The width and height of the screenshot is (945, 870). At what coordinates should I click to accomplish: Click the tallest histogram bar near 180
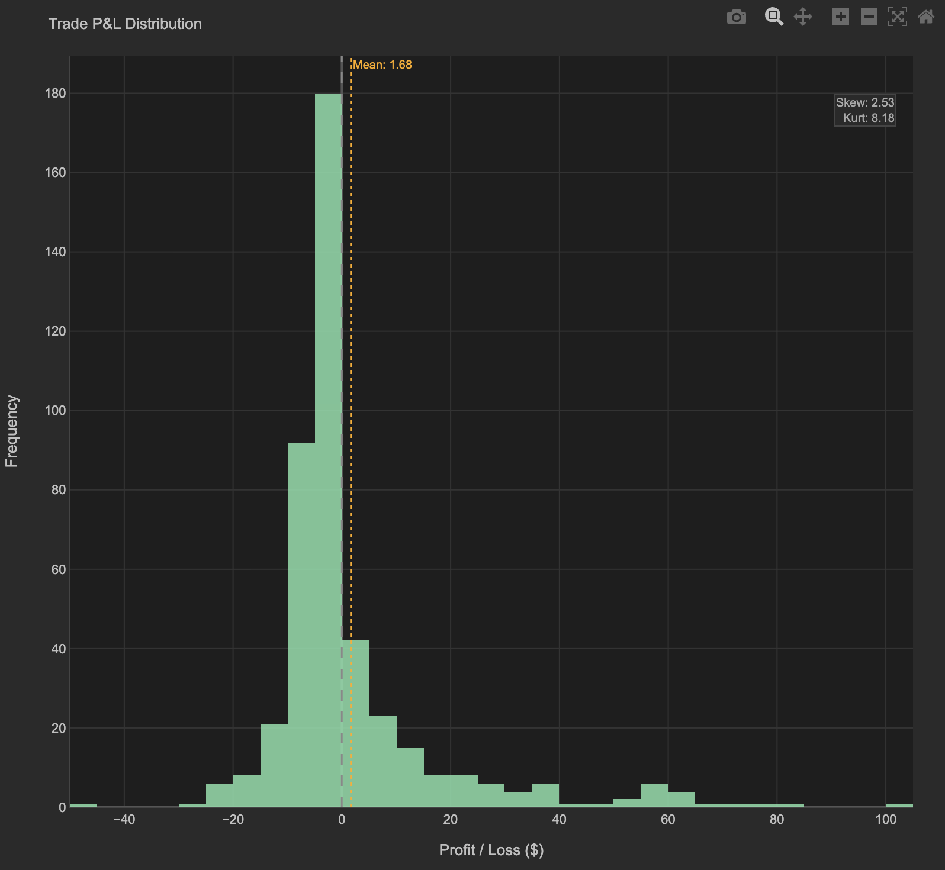pyautogui.click(x=329, y=450)
